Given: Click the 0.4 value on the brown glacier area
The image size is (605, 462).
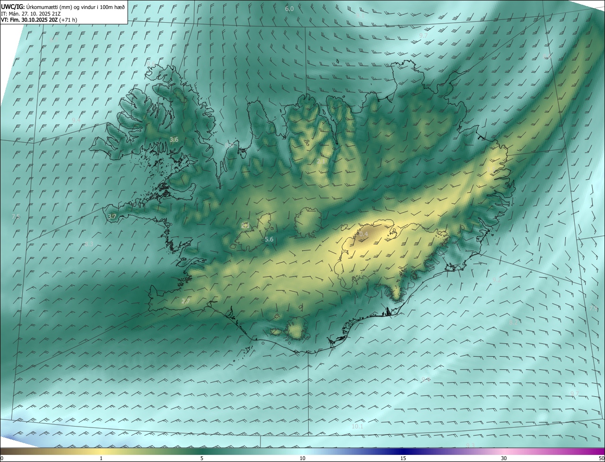Looking at the screenshot, I should pos(363,234).
